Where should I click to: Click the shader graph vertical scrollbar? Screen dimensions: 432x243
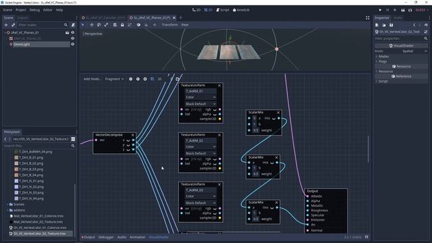click(368, 148)
